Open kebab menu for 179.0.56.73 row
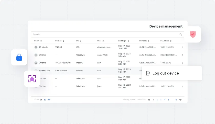The width and height of the screenshot is (215, 124). 182,63
